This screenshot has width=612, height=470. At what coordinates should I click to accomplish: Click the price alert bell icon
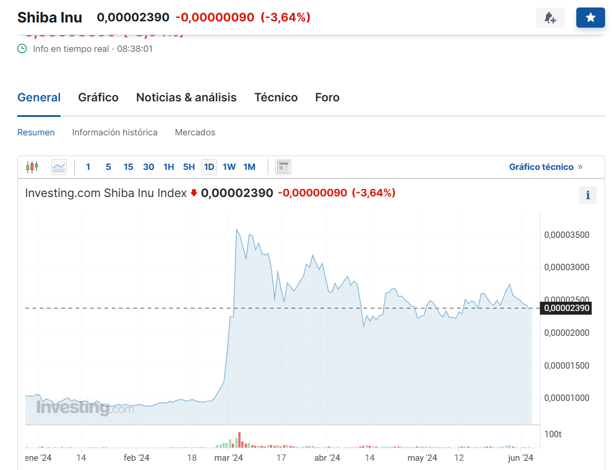click(x=550, y=17)
